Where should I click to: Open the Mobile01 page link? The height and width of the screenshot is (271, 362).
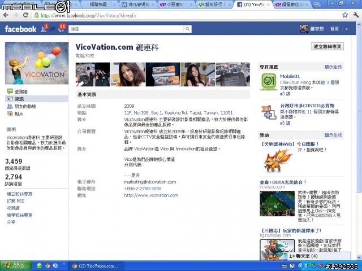coord(290,76)
